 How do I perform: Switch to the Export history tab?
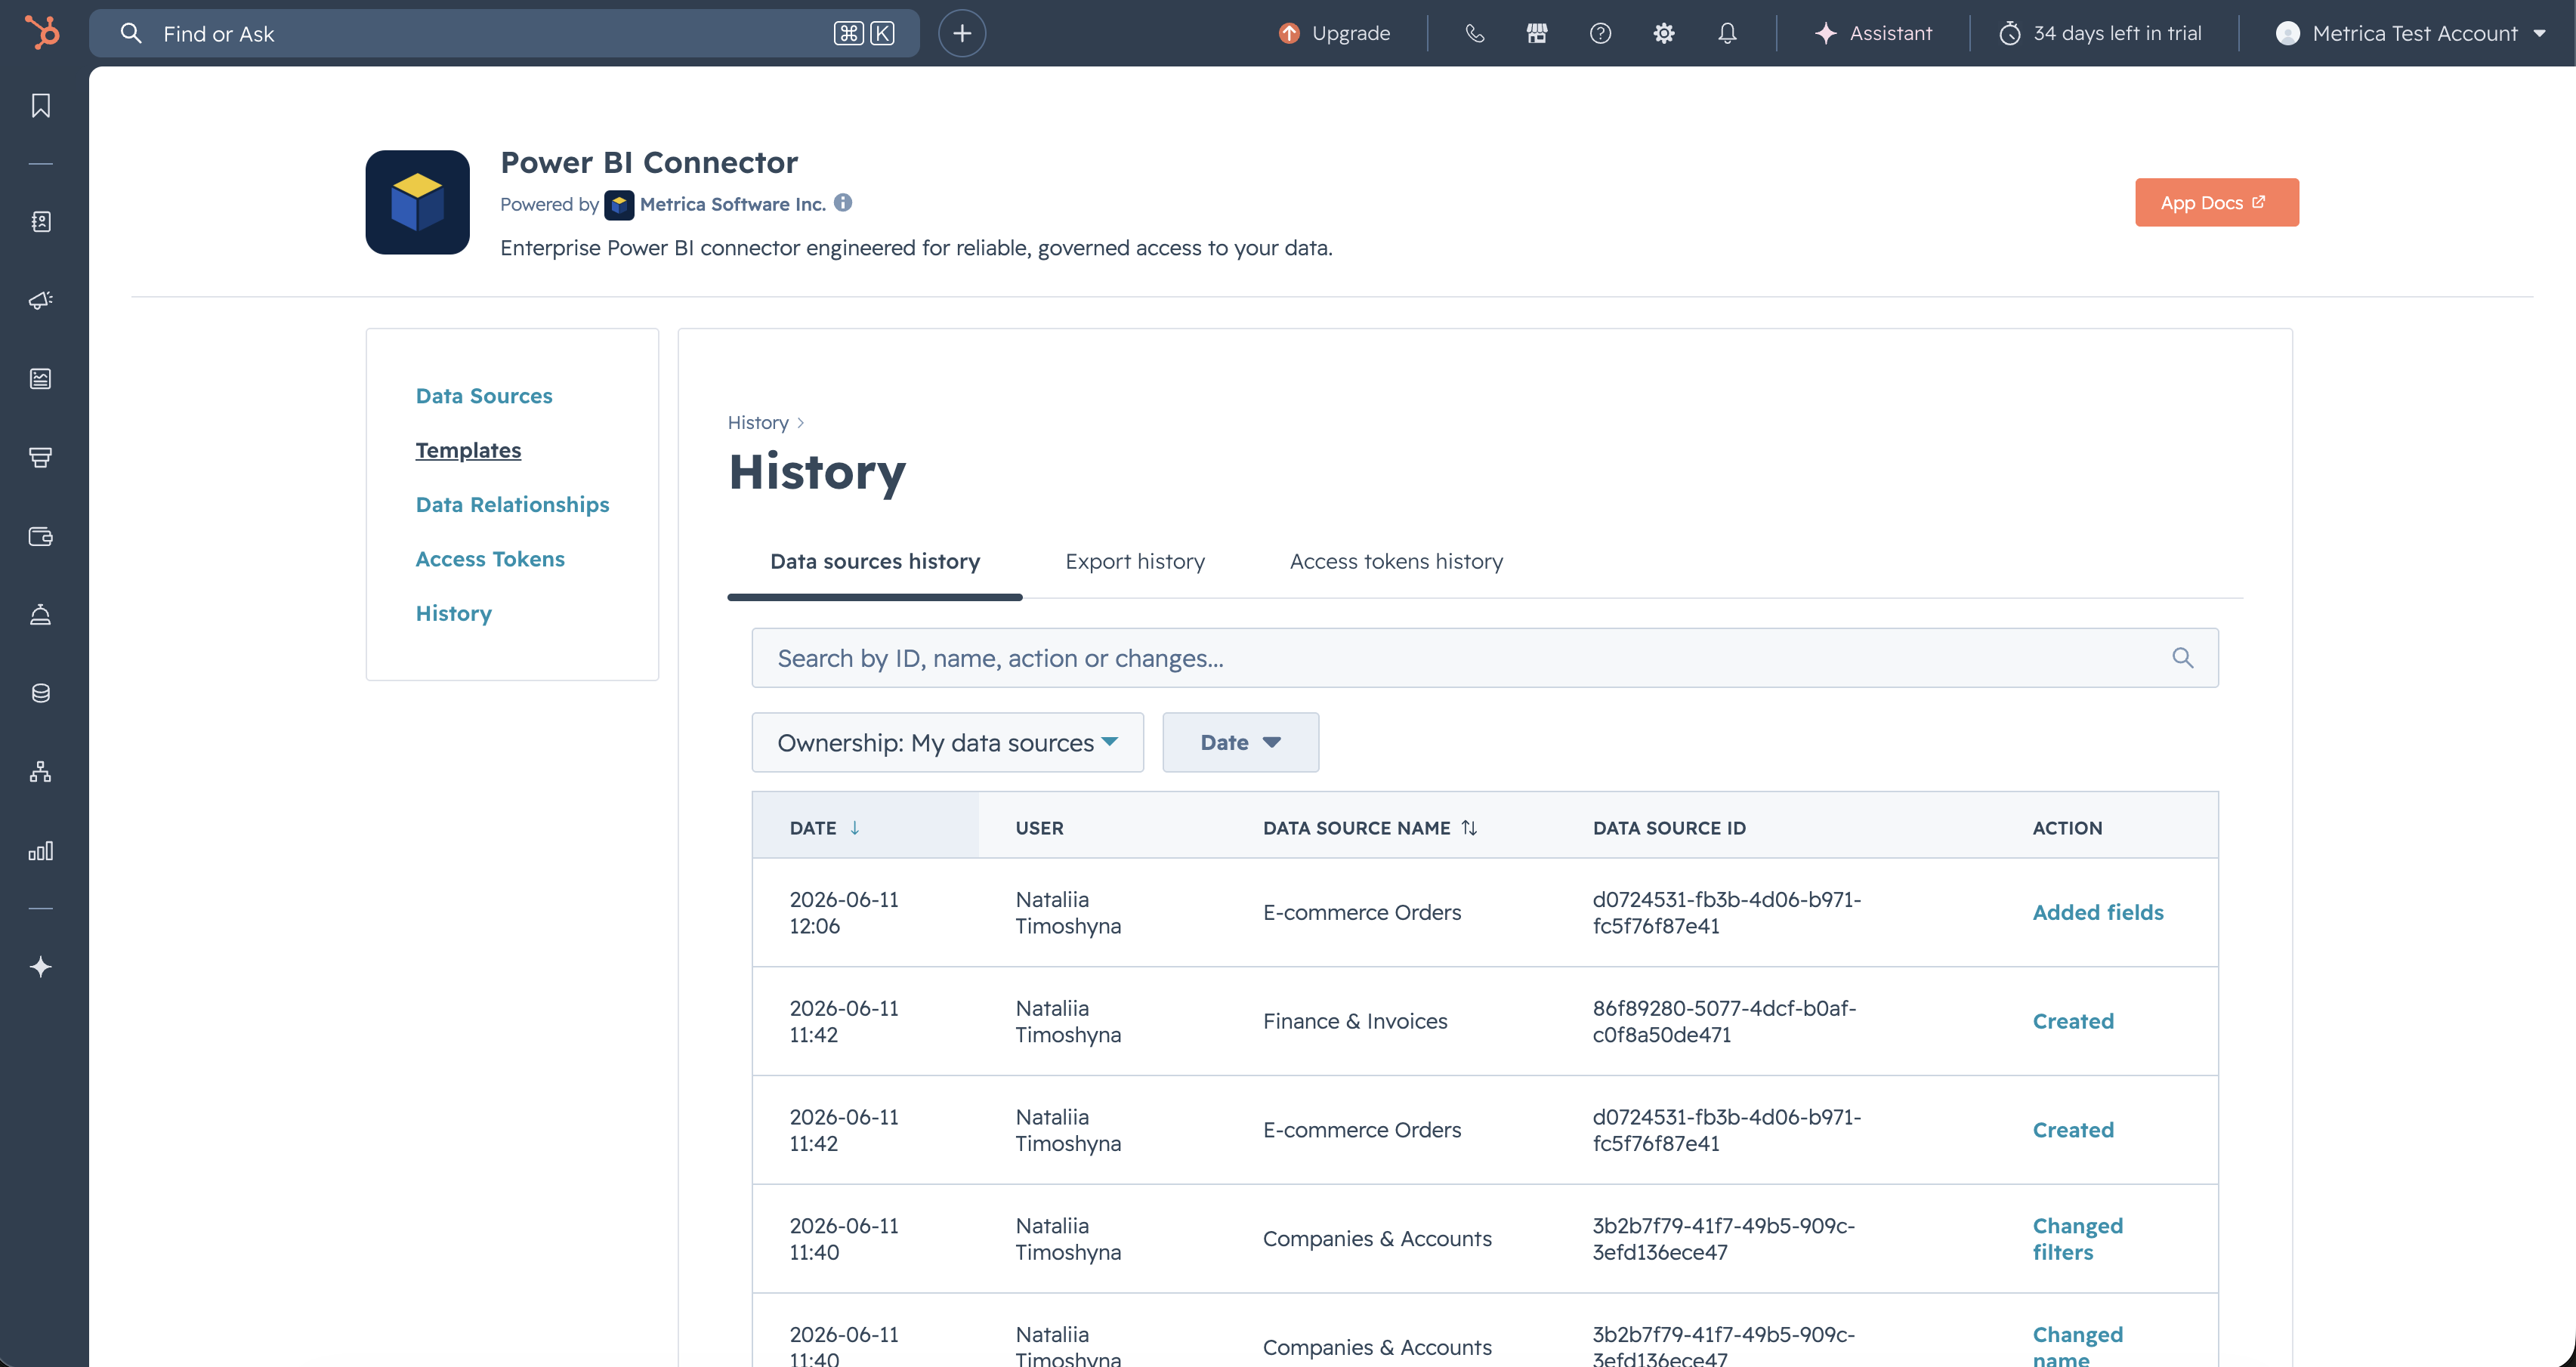tap(1134, 562)
